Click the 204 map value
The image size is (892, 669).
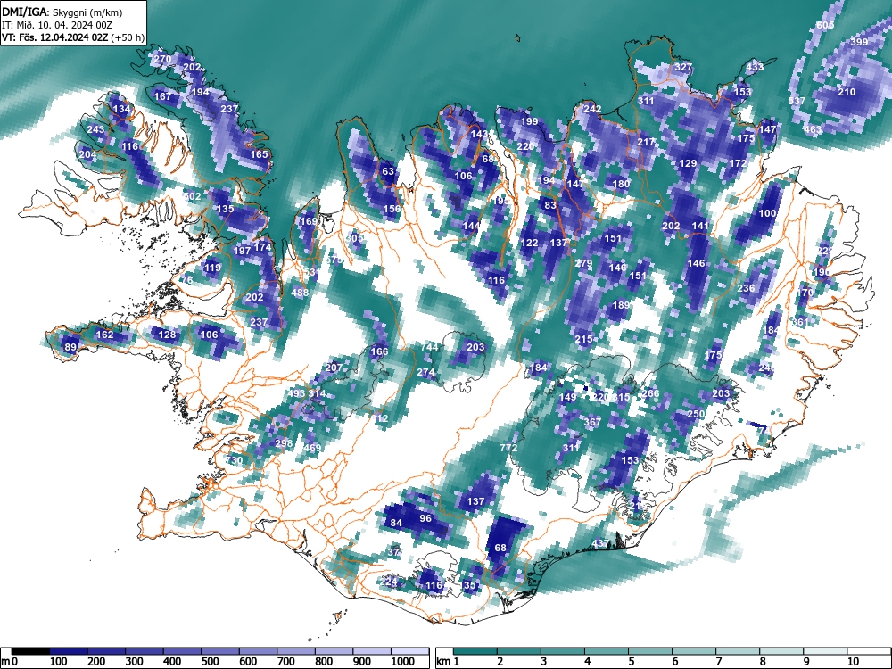coord(87,154)
